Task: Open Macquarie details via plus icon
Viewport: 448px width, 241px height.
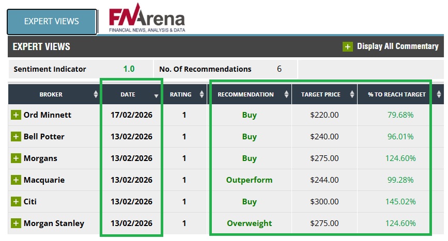Action: 16,180
